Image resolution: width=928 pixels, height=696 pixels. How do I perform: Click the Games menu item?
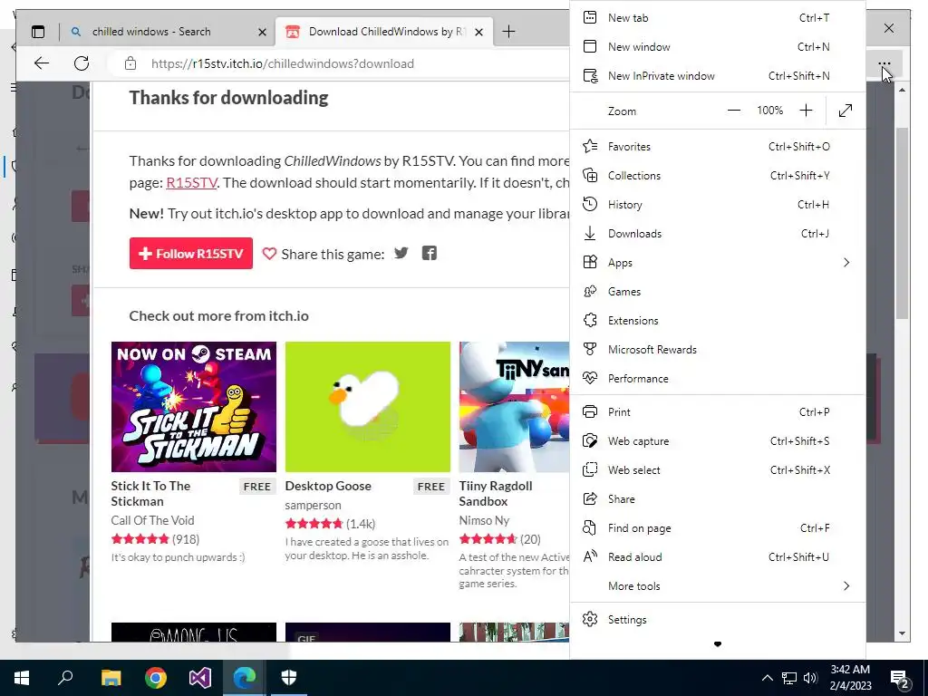click(718, 291)
